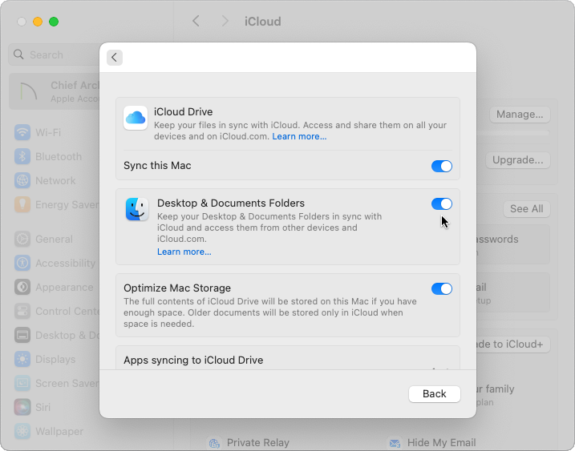Select the Bluetooth label in the sidebar
This screenshot has width=575, height=451.
[x=59, y=156]
